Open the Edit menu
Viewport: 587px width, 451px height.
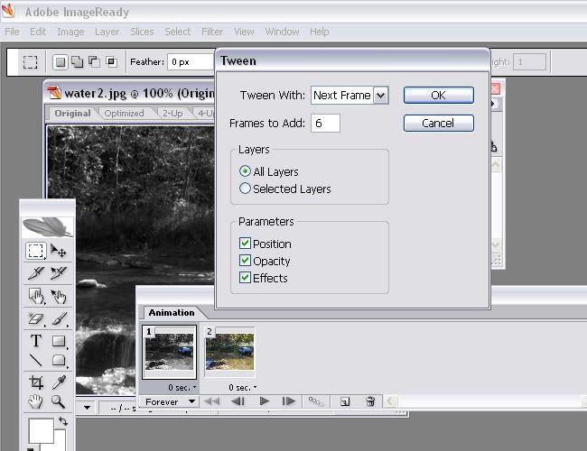coord(38,32)
